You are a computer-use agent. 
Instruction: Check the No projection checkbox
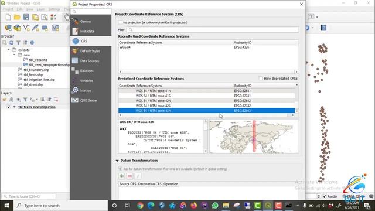click(120, 22)
